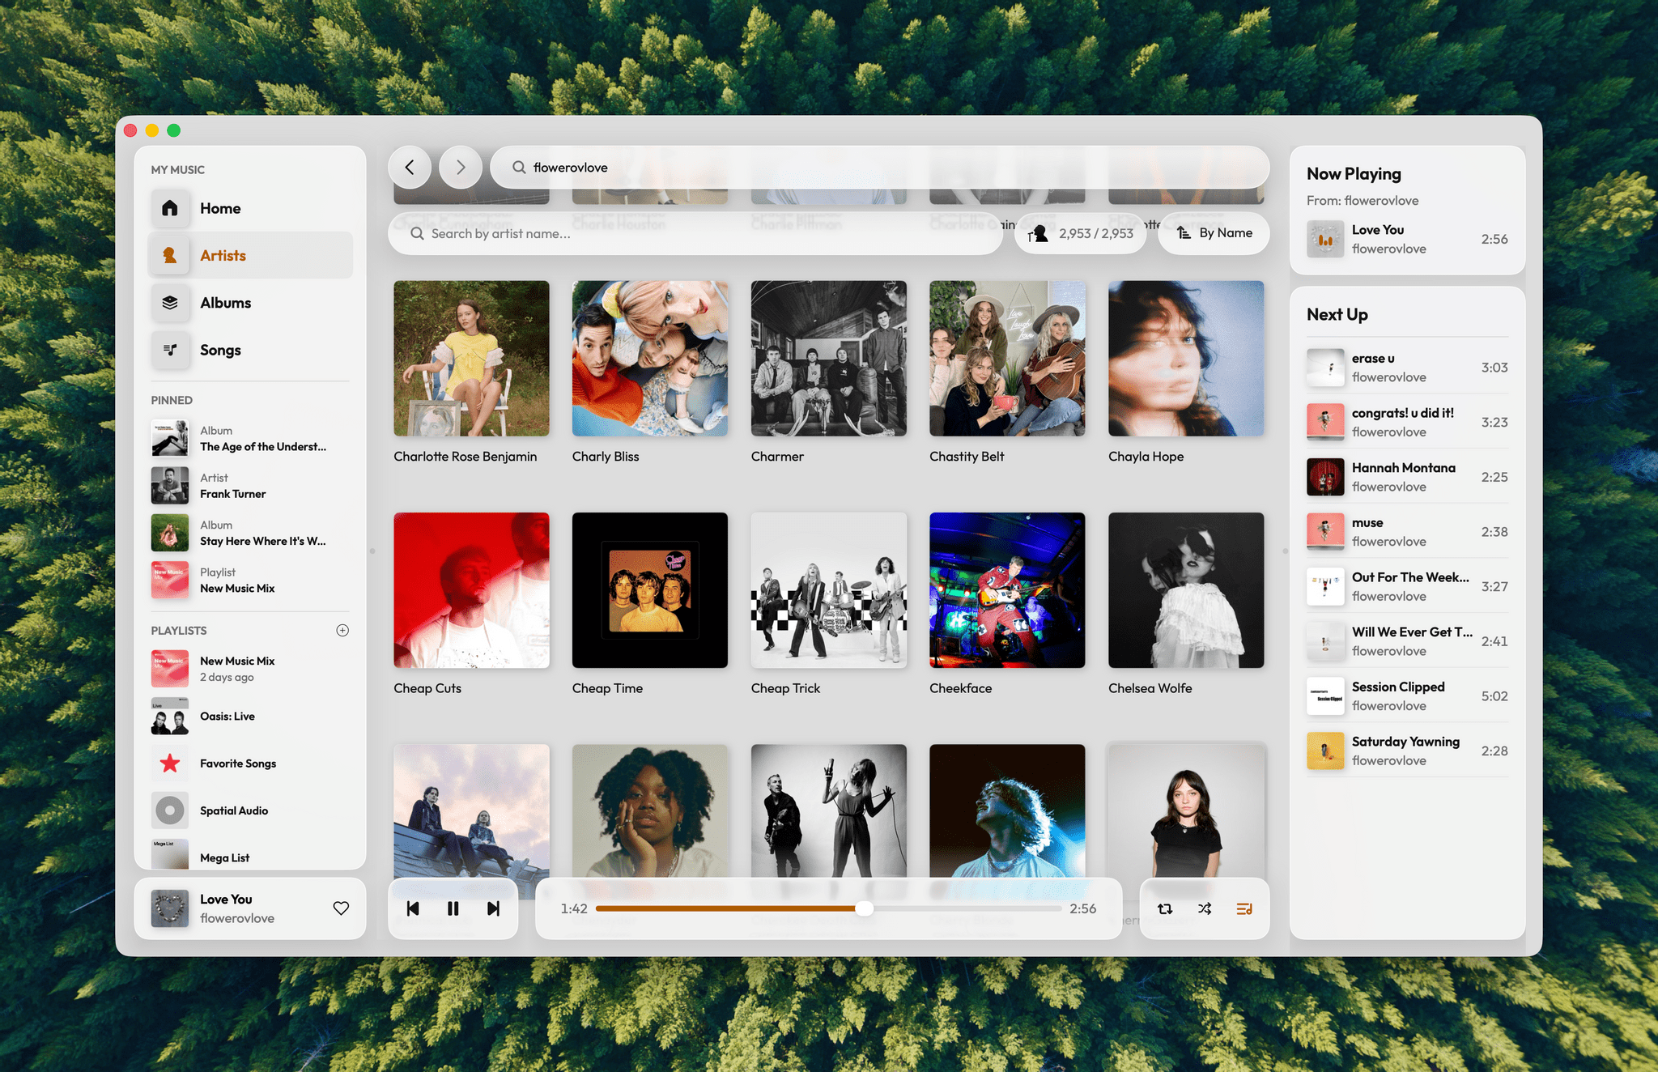Open the Albums section

tap(225, 303)
